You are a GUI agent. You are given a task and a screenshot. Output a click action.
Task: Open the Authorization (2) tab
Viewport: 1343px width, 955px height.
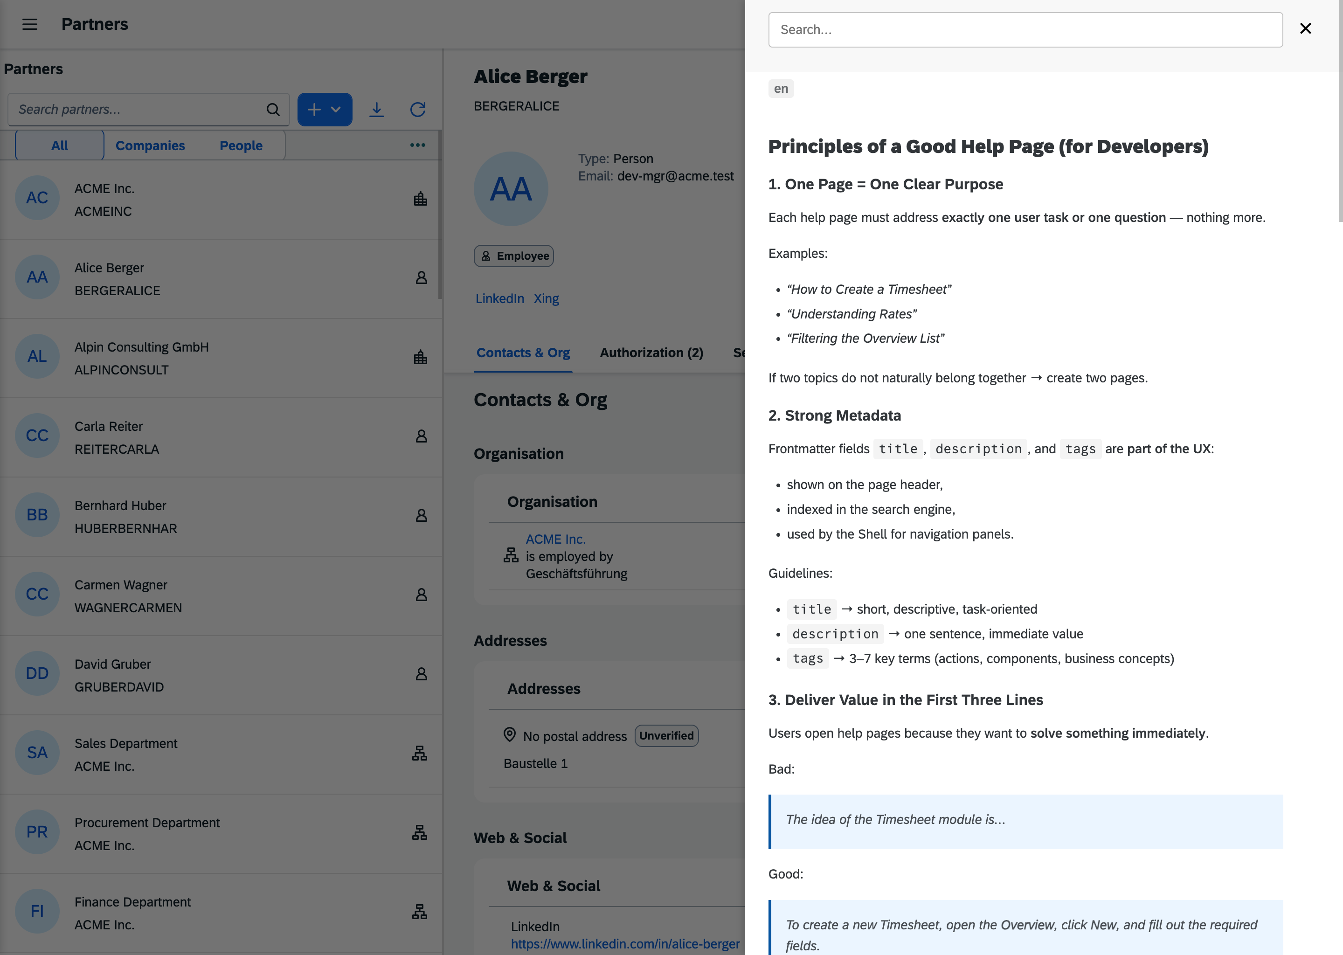click(x=651, y=353)
